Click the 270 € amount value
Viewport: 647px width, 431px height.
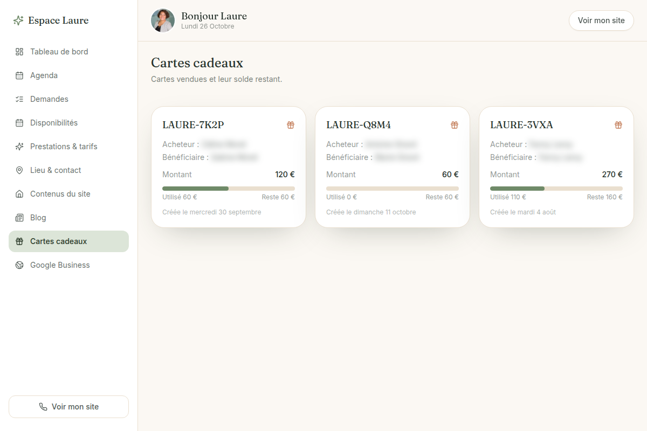[x=612, y=175]
